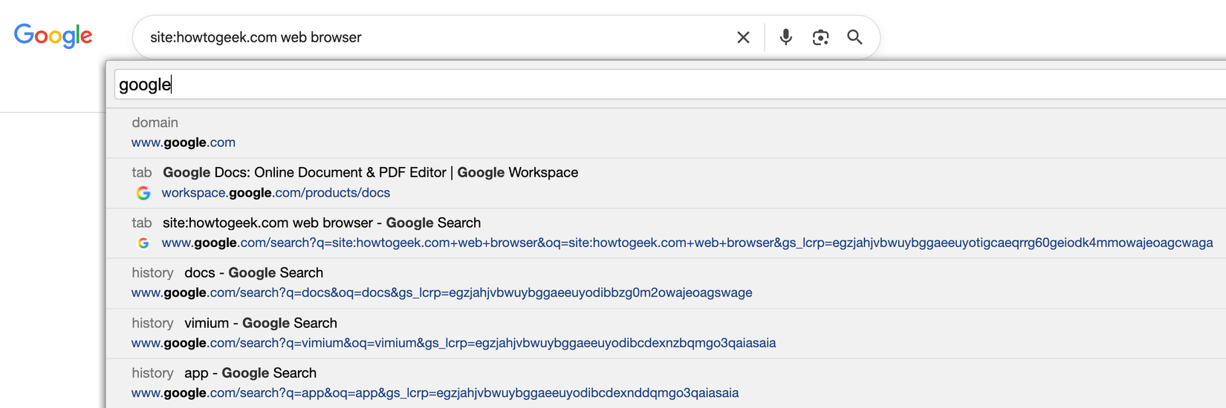This screenshot has height=408, width=1226.
Task: Start voice search with microphone icon
Action: click(x=785, y=37)
